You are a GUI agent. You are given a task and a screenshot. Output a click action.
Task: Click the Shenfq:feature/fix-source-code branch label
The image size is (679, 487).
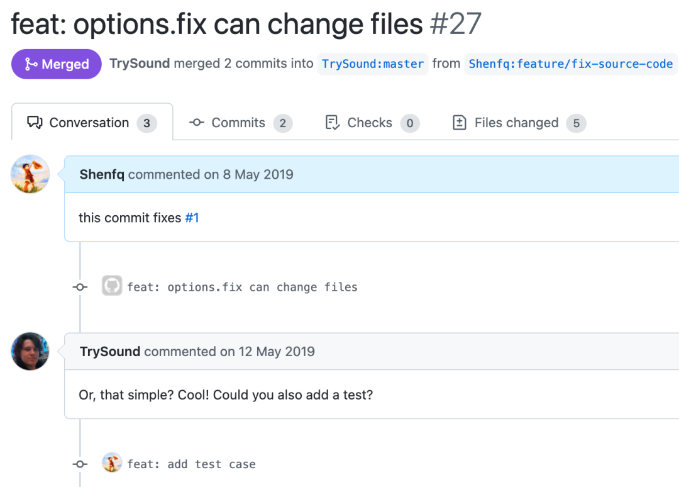pyautogui.click(x=571, y=64)
